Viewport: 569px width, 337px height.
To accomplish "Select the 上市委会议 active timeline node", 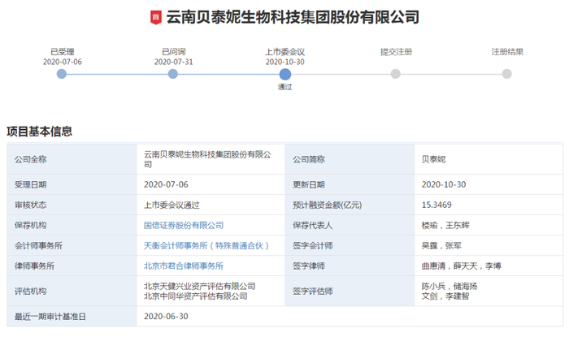I will (x=284, y=74).
